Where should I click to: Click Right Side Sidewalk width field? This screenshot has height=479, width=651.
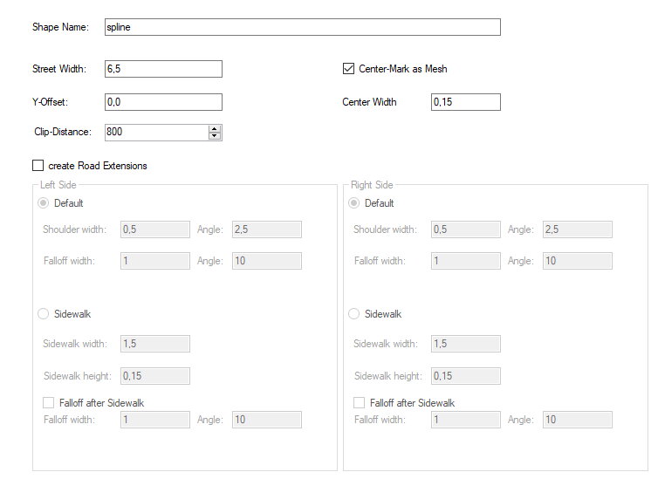click(x=465, y=344)
